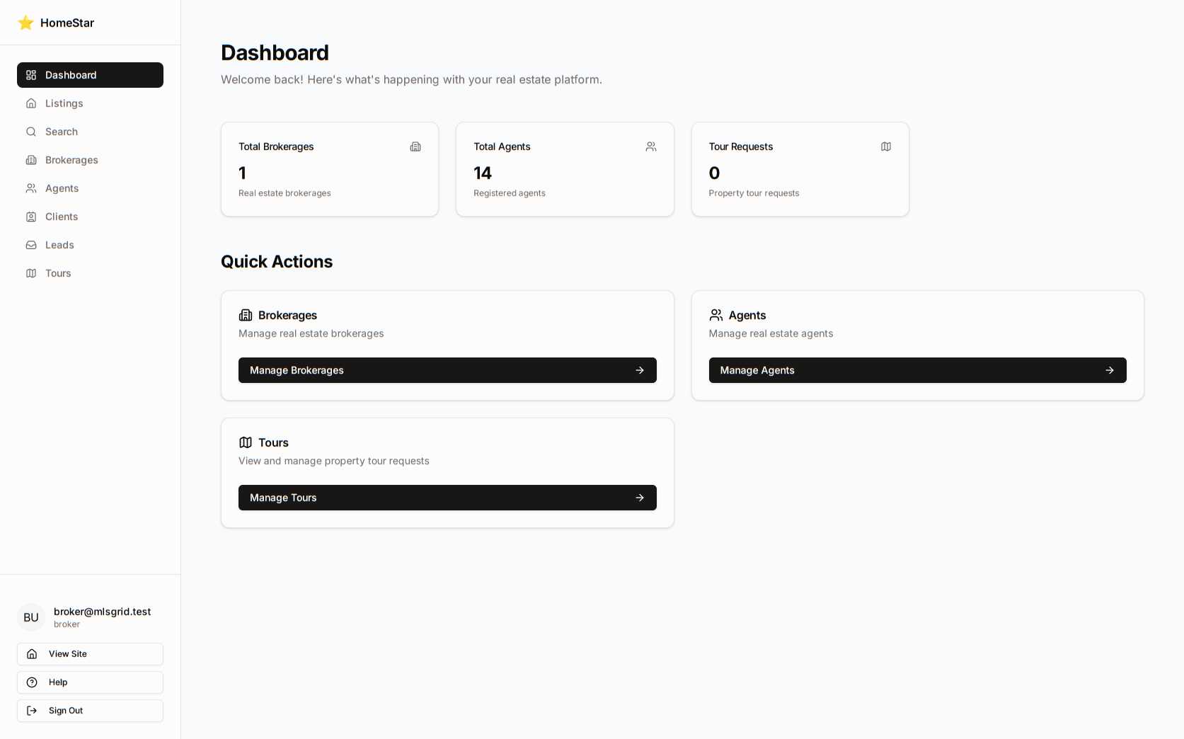
Task: Open the Tours sidebar item
Action: (58, 273)
